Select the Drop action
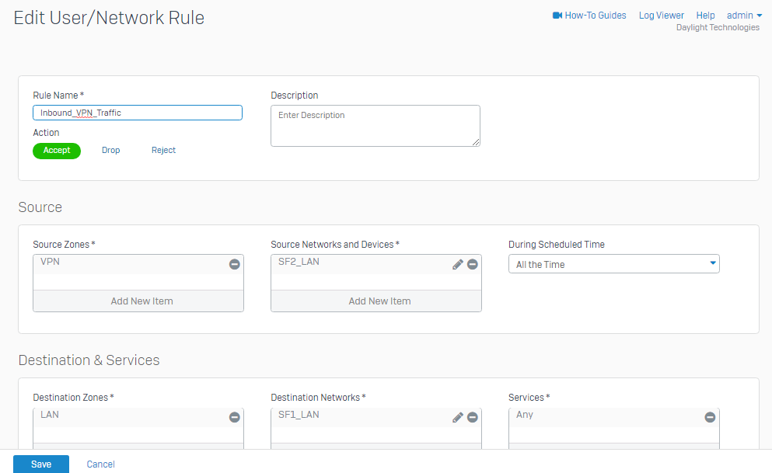 pyautogui.click(x=110, y=151)
